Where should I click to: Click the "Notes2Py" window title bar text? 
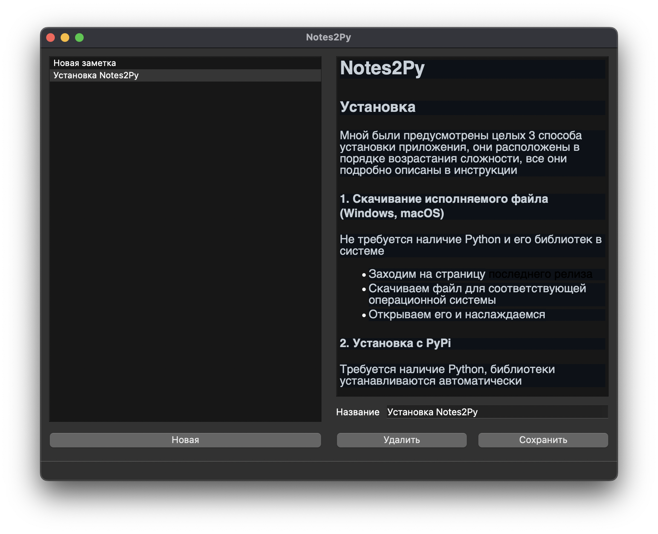pyautogui.click(x=328, y=38)
